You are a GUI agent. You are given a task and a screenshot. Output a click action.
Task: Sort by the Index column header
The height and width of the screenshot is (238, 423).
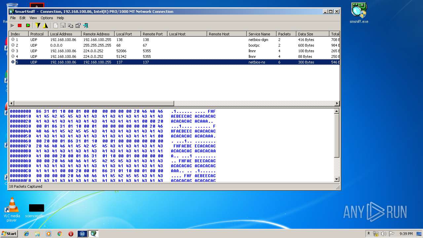19,34
